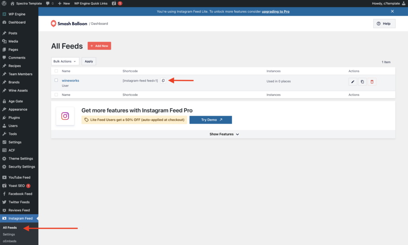408x245 pixels.
Task: Go to Dashboard in sidebar
Action: tap(19, 22)
